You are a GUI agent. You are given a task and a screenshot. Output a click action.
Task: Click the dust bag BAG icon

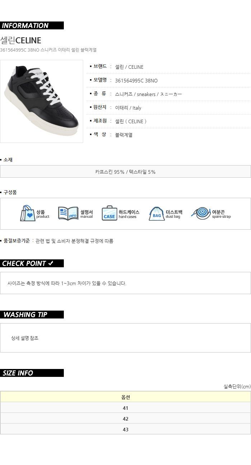(x=157, y=213)
